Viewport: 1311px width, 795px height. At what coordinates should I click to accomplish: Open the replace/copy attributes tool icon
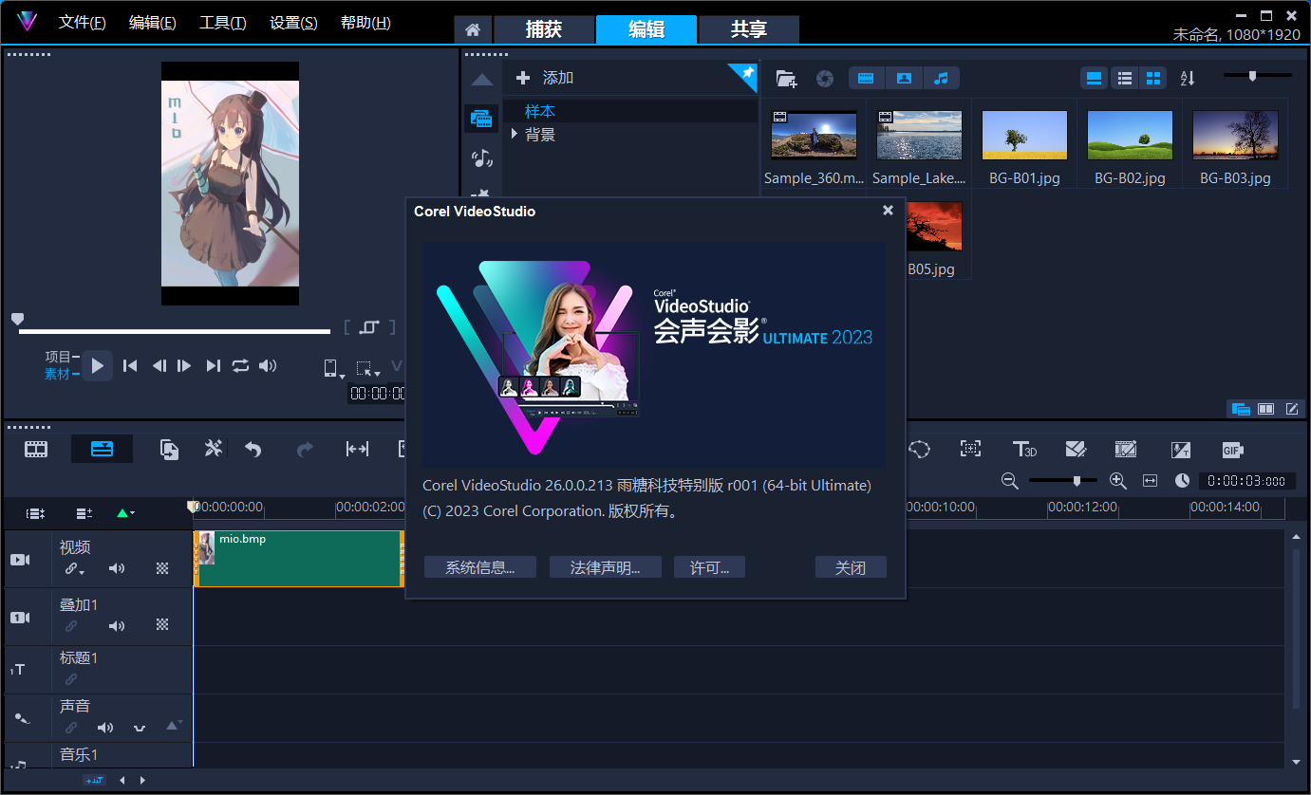pyautogui.click(x=169, y=449)
